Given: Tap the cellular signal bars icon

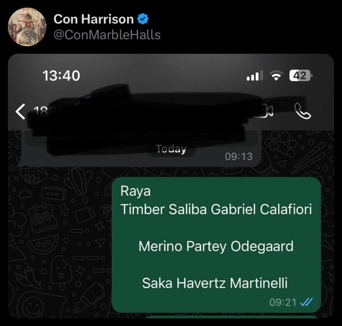Looking at the screenshot, I should tap(255, 76).
